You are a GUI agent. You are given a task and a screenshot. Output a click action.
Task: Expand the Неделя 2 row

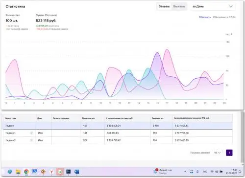tap(31, 140)
